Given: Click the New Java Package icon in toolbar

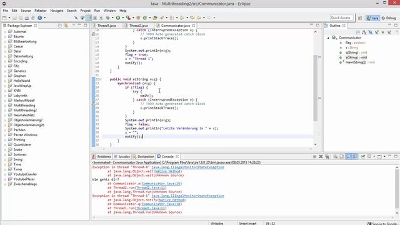Looking at the screenshot, I should (138, 18).
